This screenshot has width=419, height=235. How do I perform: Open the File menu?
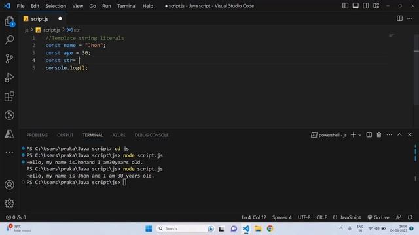point(20,6)
